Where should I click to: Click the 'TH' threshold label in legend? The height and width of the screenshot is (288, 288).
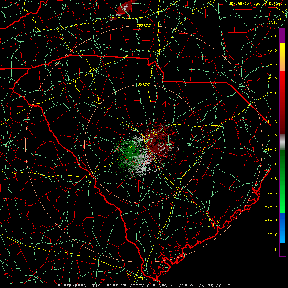(x=275, y=249)
